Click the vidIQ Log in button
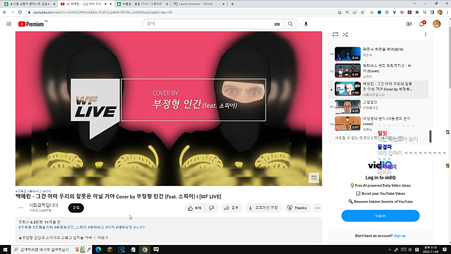Screen dimensions: 451x254 pos(380,216)
